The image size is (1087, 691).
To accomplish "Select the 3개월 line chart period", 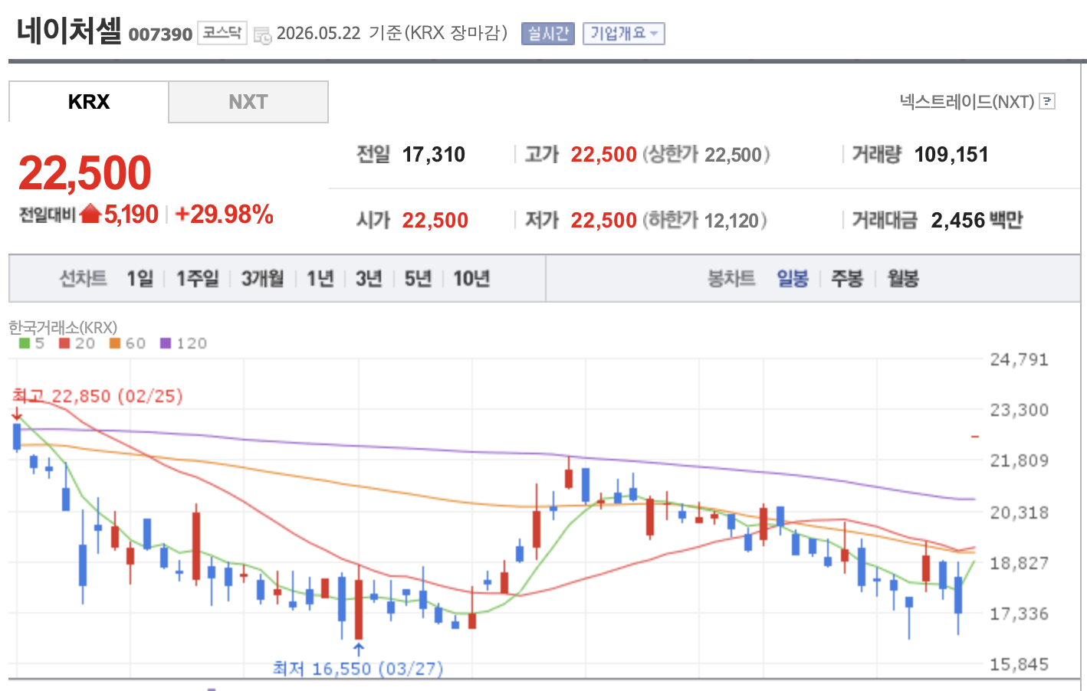I will (x=262, y=278).
